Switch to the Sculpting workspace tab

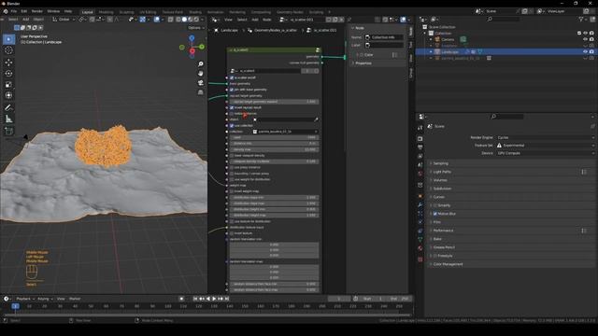tap(126, 12)
